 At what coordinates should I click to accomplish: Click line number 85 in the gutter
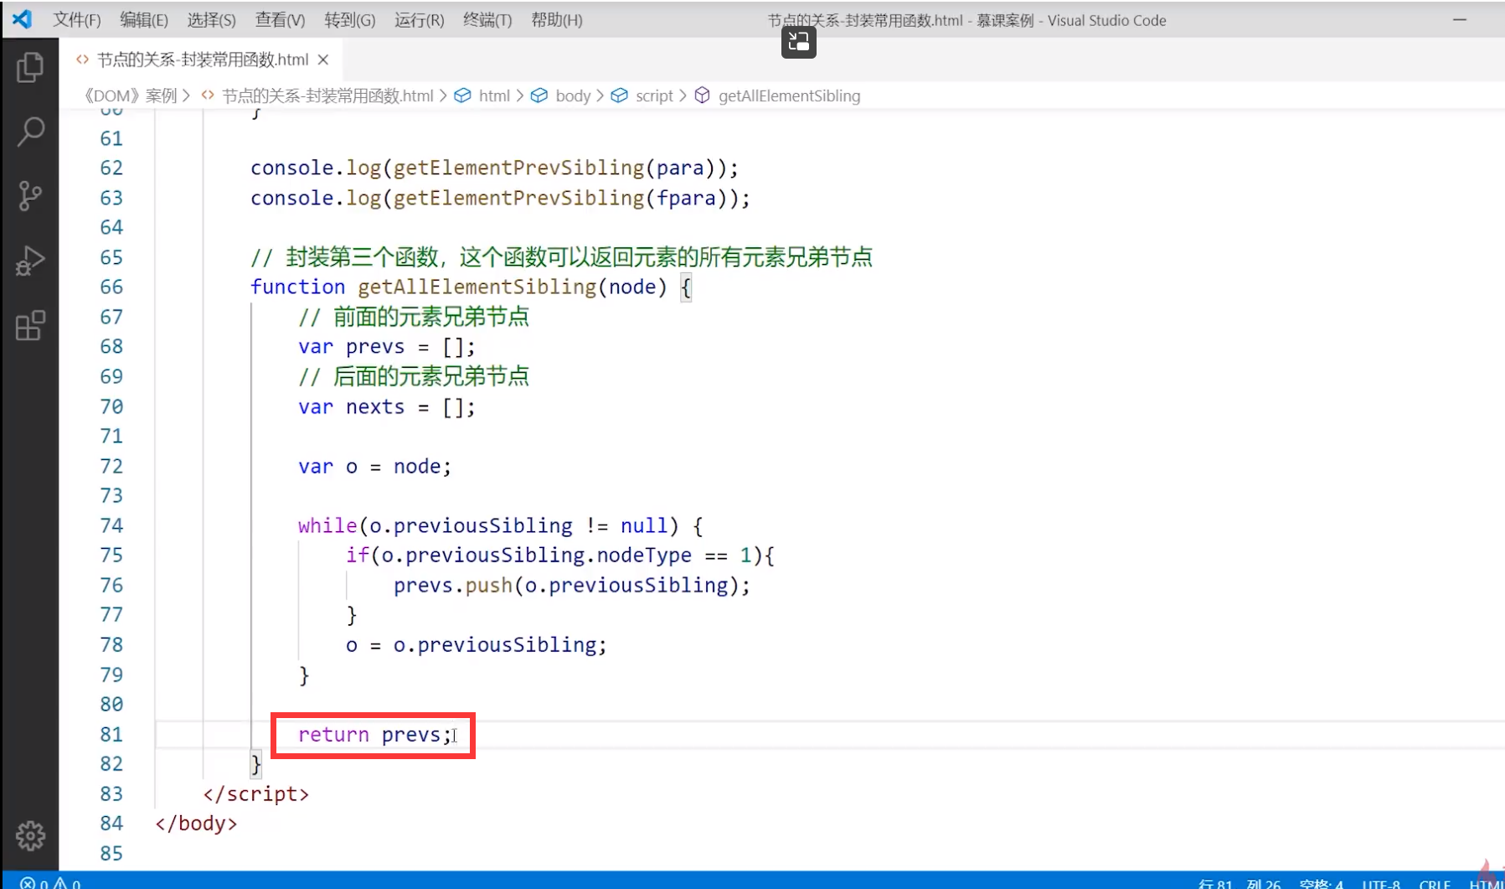pyautogui.click(x=111, y=853)
